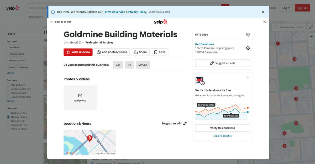Check the Dogs Allowed filter
315x164 pixels.
coord(8,93)
